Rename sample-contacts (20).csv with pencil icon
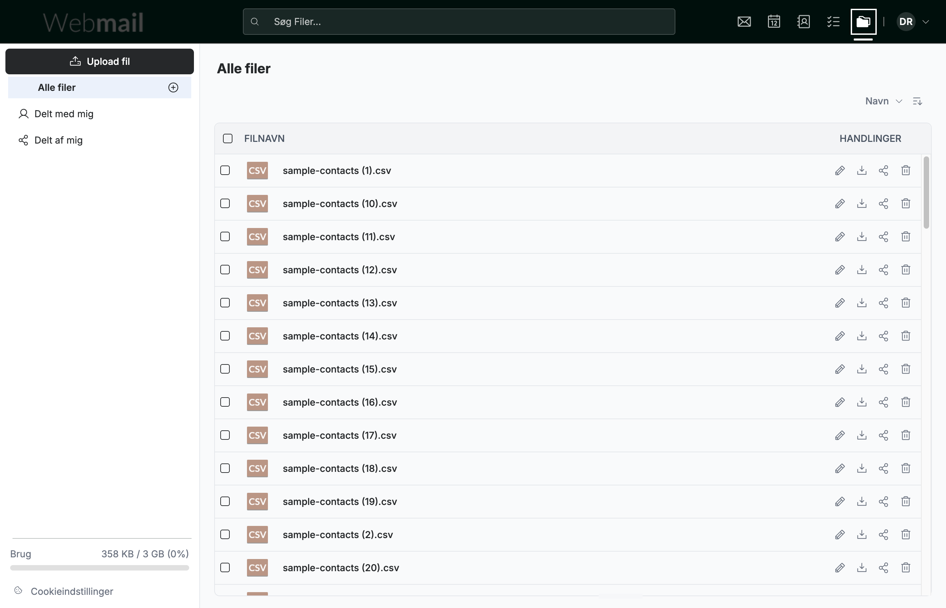The width and height of the screenshot is (946, 608). pyautogui.click(x=840, y=568)
